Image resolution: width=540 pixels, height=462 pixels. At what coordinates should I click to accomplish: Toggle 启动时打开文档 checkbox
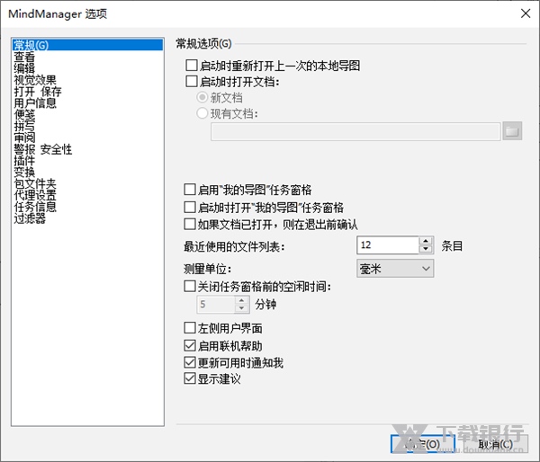pyautogui.click(x=192, y=82)
